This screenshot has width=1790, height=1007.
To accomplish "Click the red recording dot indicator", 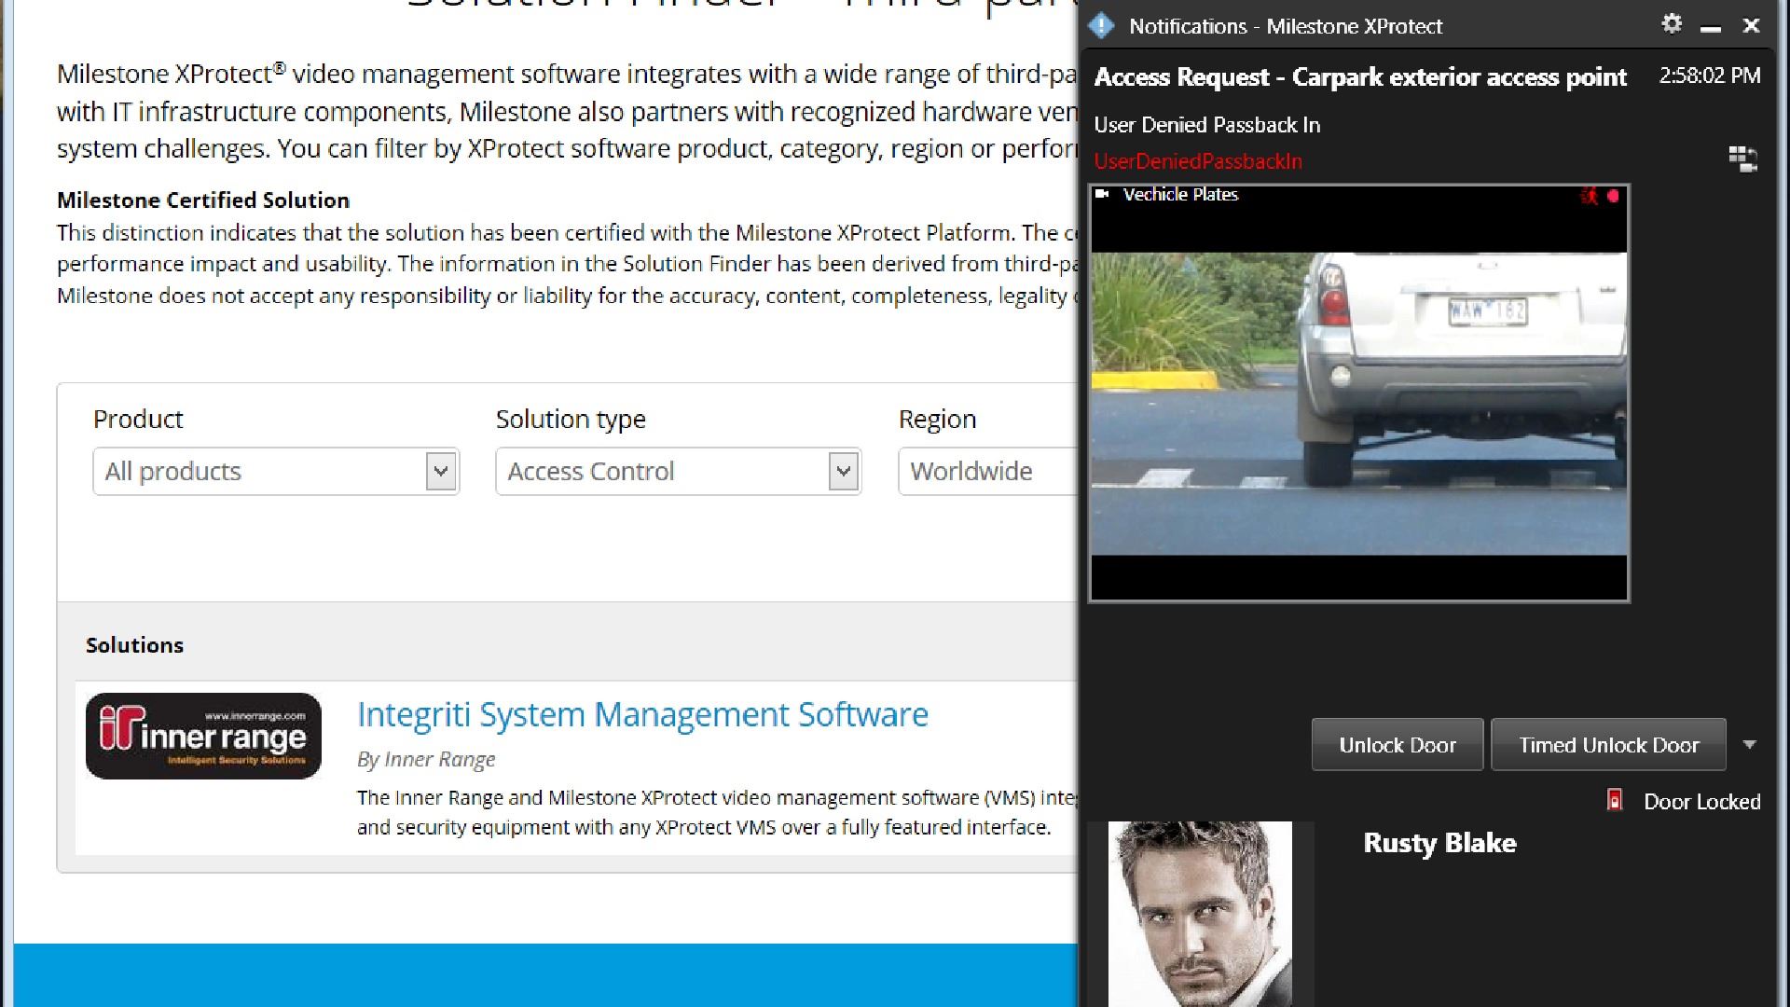I will (x=1613, y=196).
